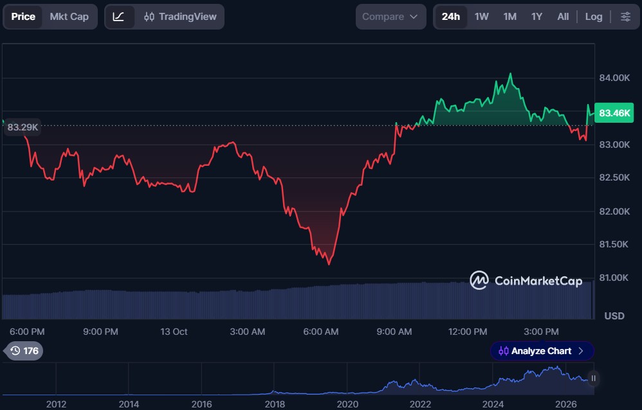This screenshot has height=410, width=642.
Task: Click the pause handle on range navigator
Action: (593, 379)
